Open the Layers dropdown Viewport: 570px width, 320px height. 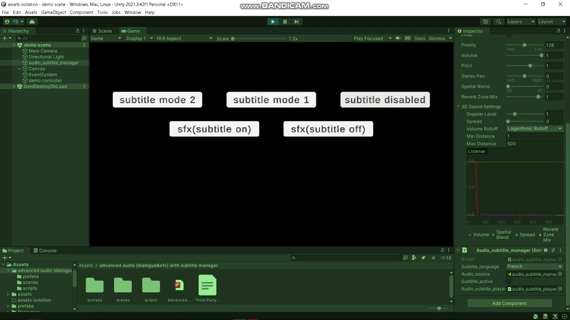click(x=520, y=21)
